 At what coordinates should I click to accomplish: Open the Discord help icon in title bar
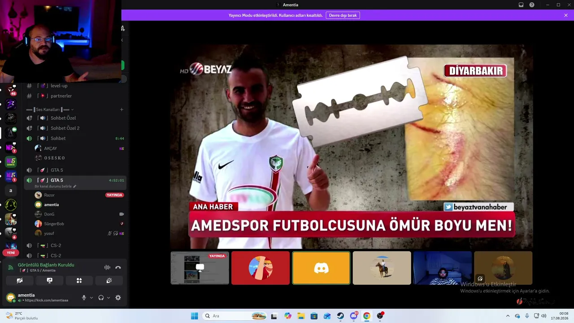pos(532,5)
